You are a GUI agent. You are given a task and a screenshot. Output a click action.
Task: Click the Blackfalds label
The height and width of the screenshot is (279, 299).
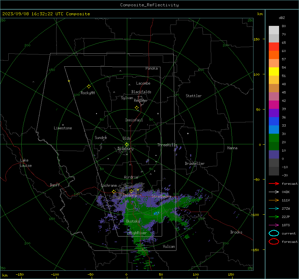click(x=141, y=92)
